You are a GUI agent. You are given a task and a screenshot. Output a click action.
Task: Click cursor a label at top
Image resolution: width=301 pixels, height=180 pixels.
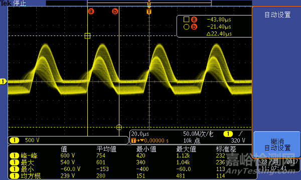91,11
